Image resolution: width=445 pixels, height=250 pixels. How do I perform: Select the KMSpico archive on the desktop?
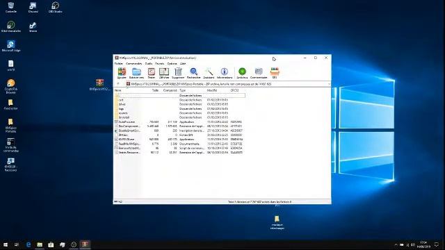tap(99, 85)
